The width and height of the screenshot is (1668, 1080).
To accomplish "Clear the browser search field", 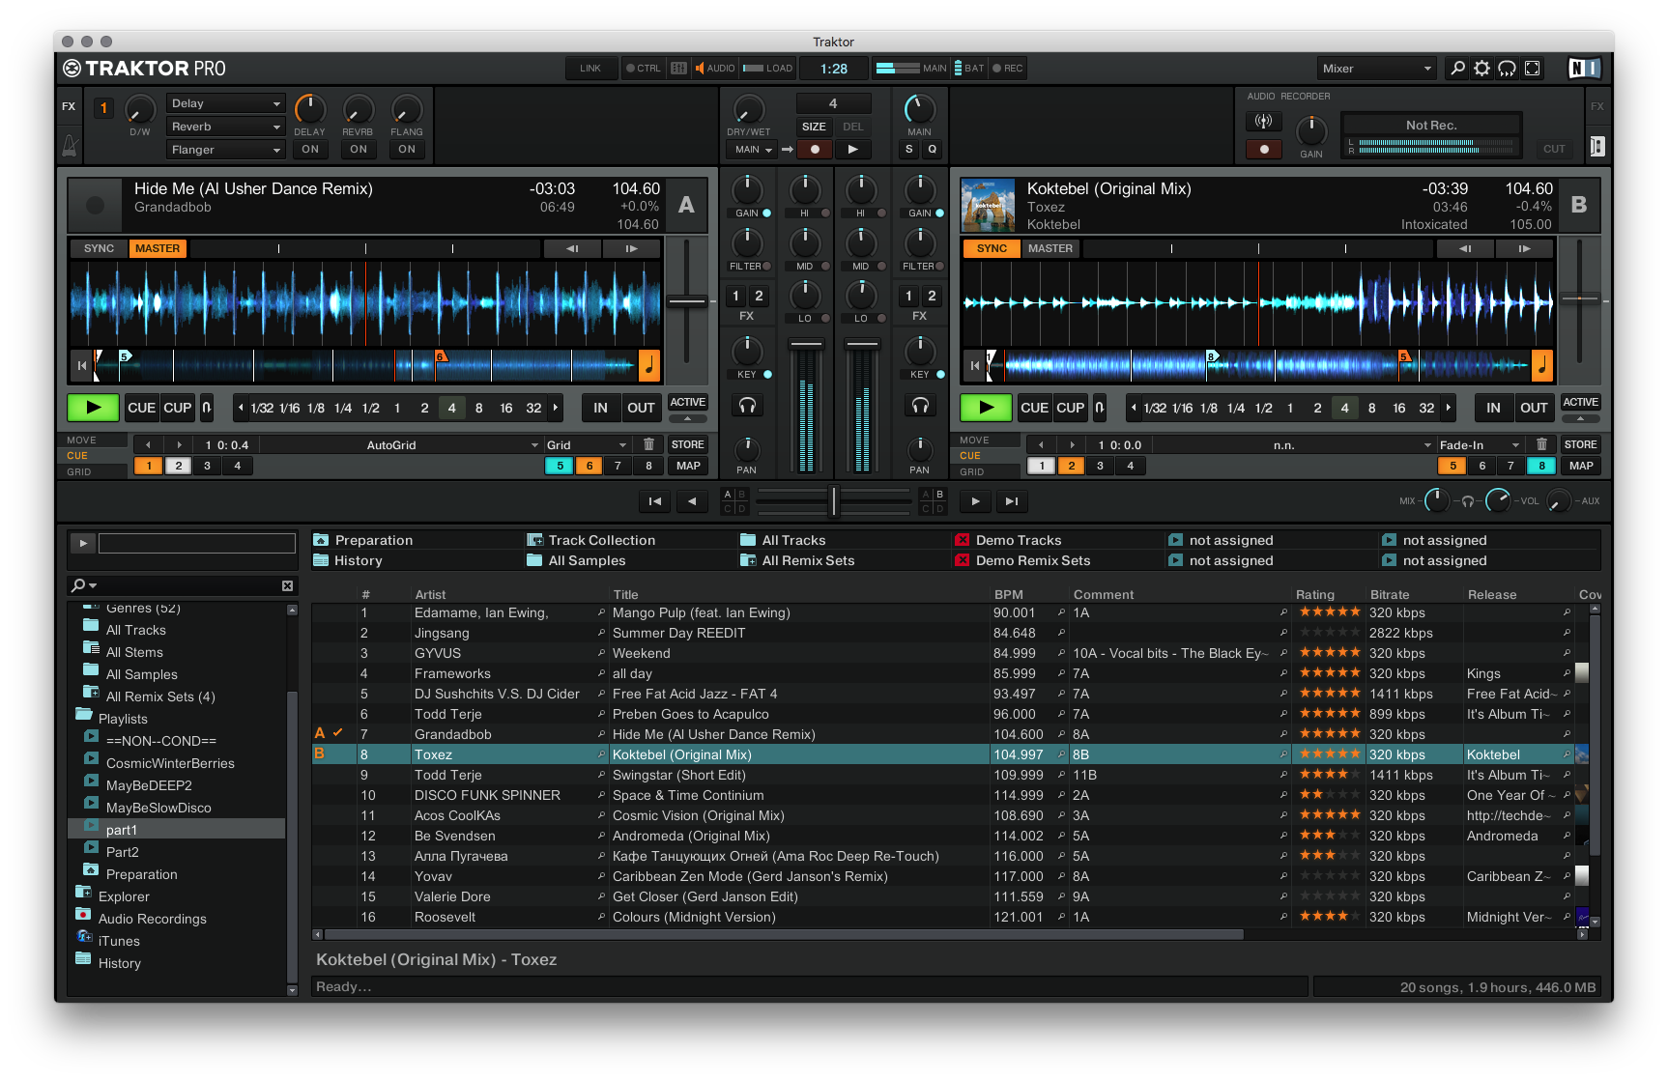I will pos(287,585).
